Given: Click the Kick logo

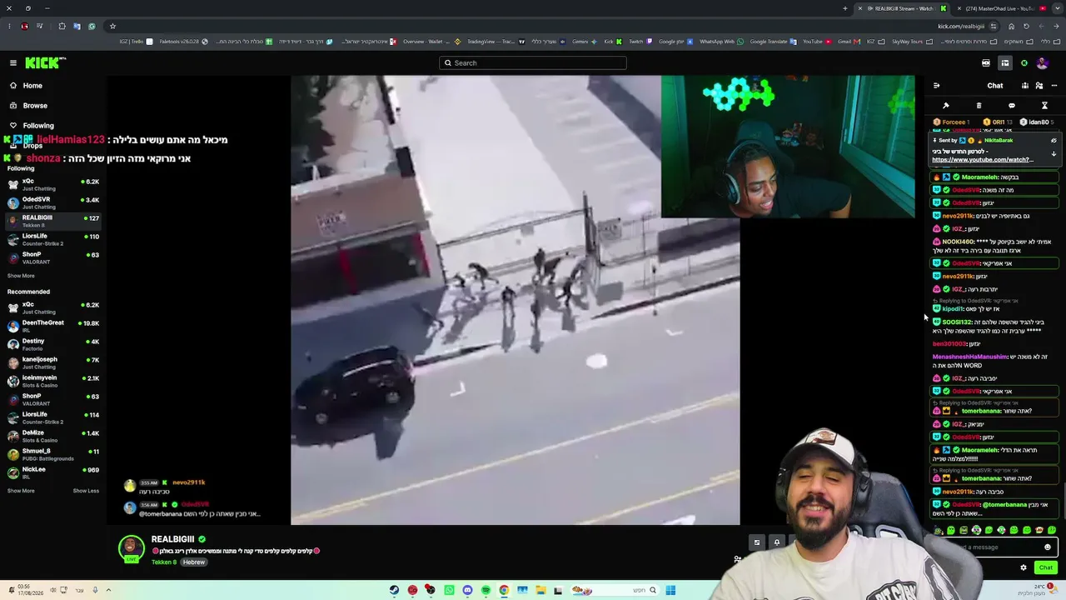Looking at the screenshot, I should click(45, 62).
